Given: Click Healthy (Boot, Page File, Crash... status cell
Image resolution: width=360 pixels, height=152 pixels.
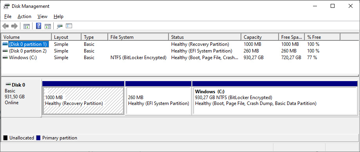Looking at the screenshot, I should pyautogui.click(x=204, y=58).
